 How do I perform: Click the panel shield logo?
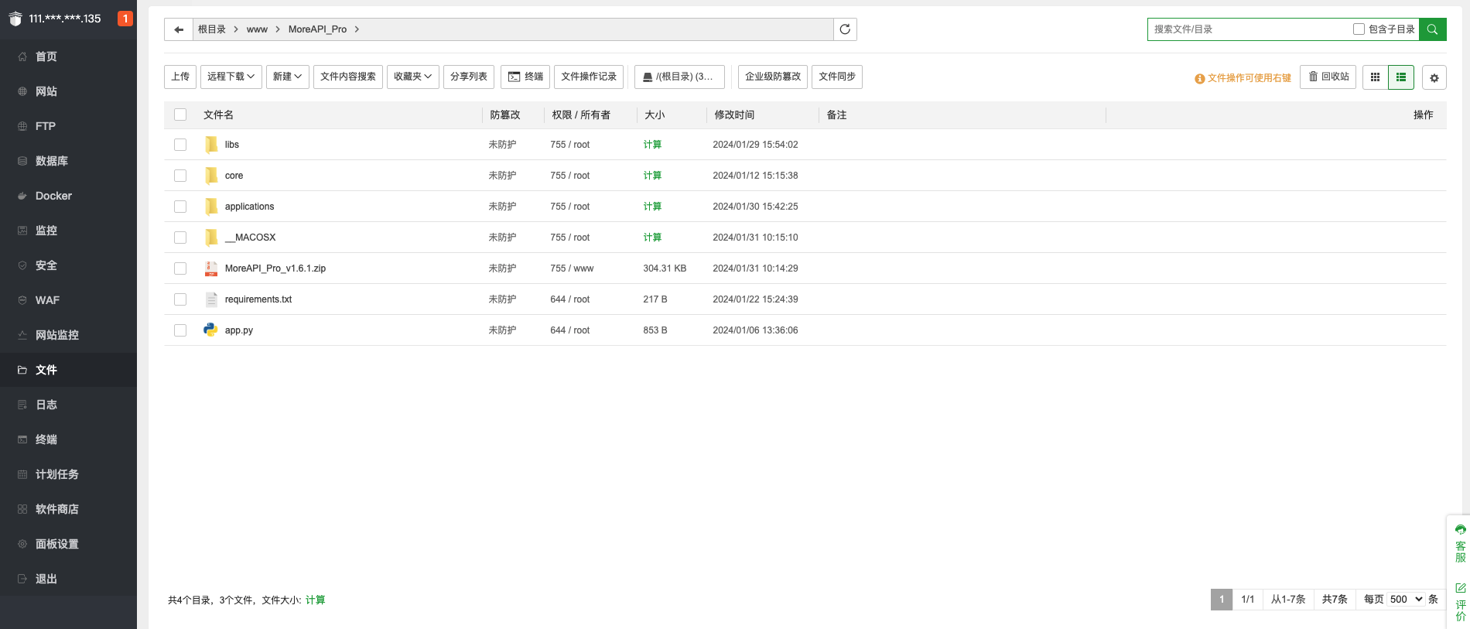tap(15, 19)
